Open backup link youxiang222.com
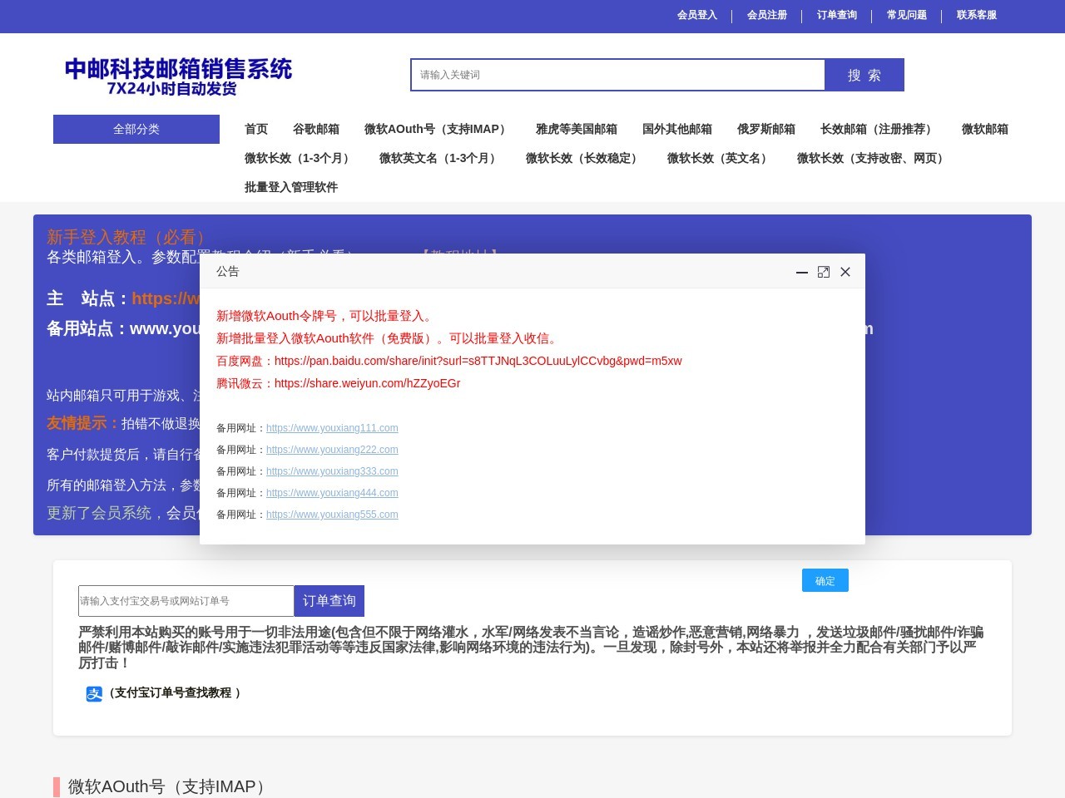 pyautogui.click(x=332, y=450)
